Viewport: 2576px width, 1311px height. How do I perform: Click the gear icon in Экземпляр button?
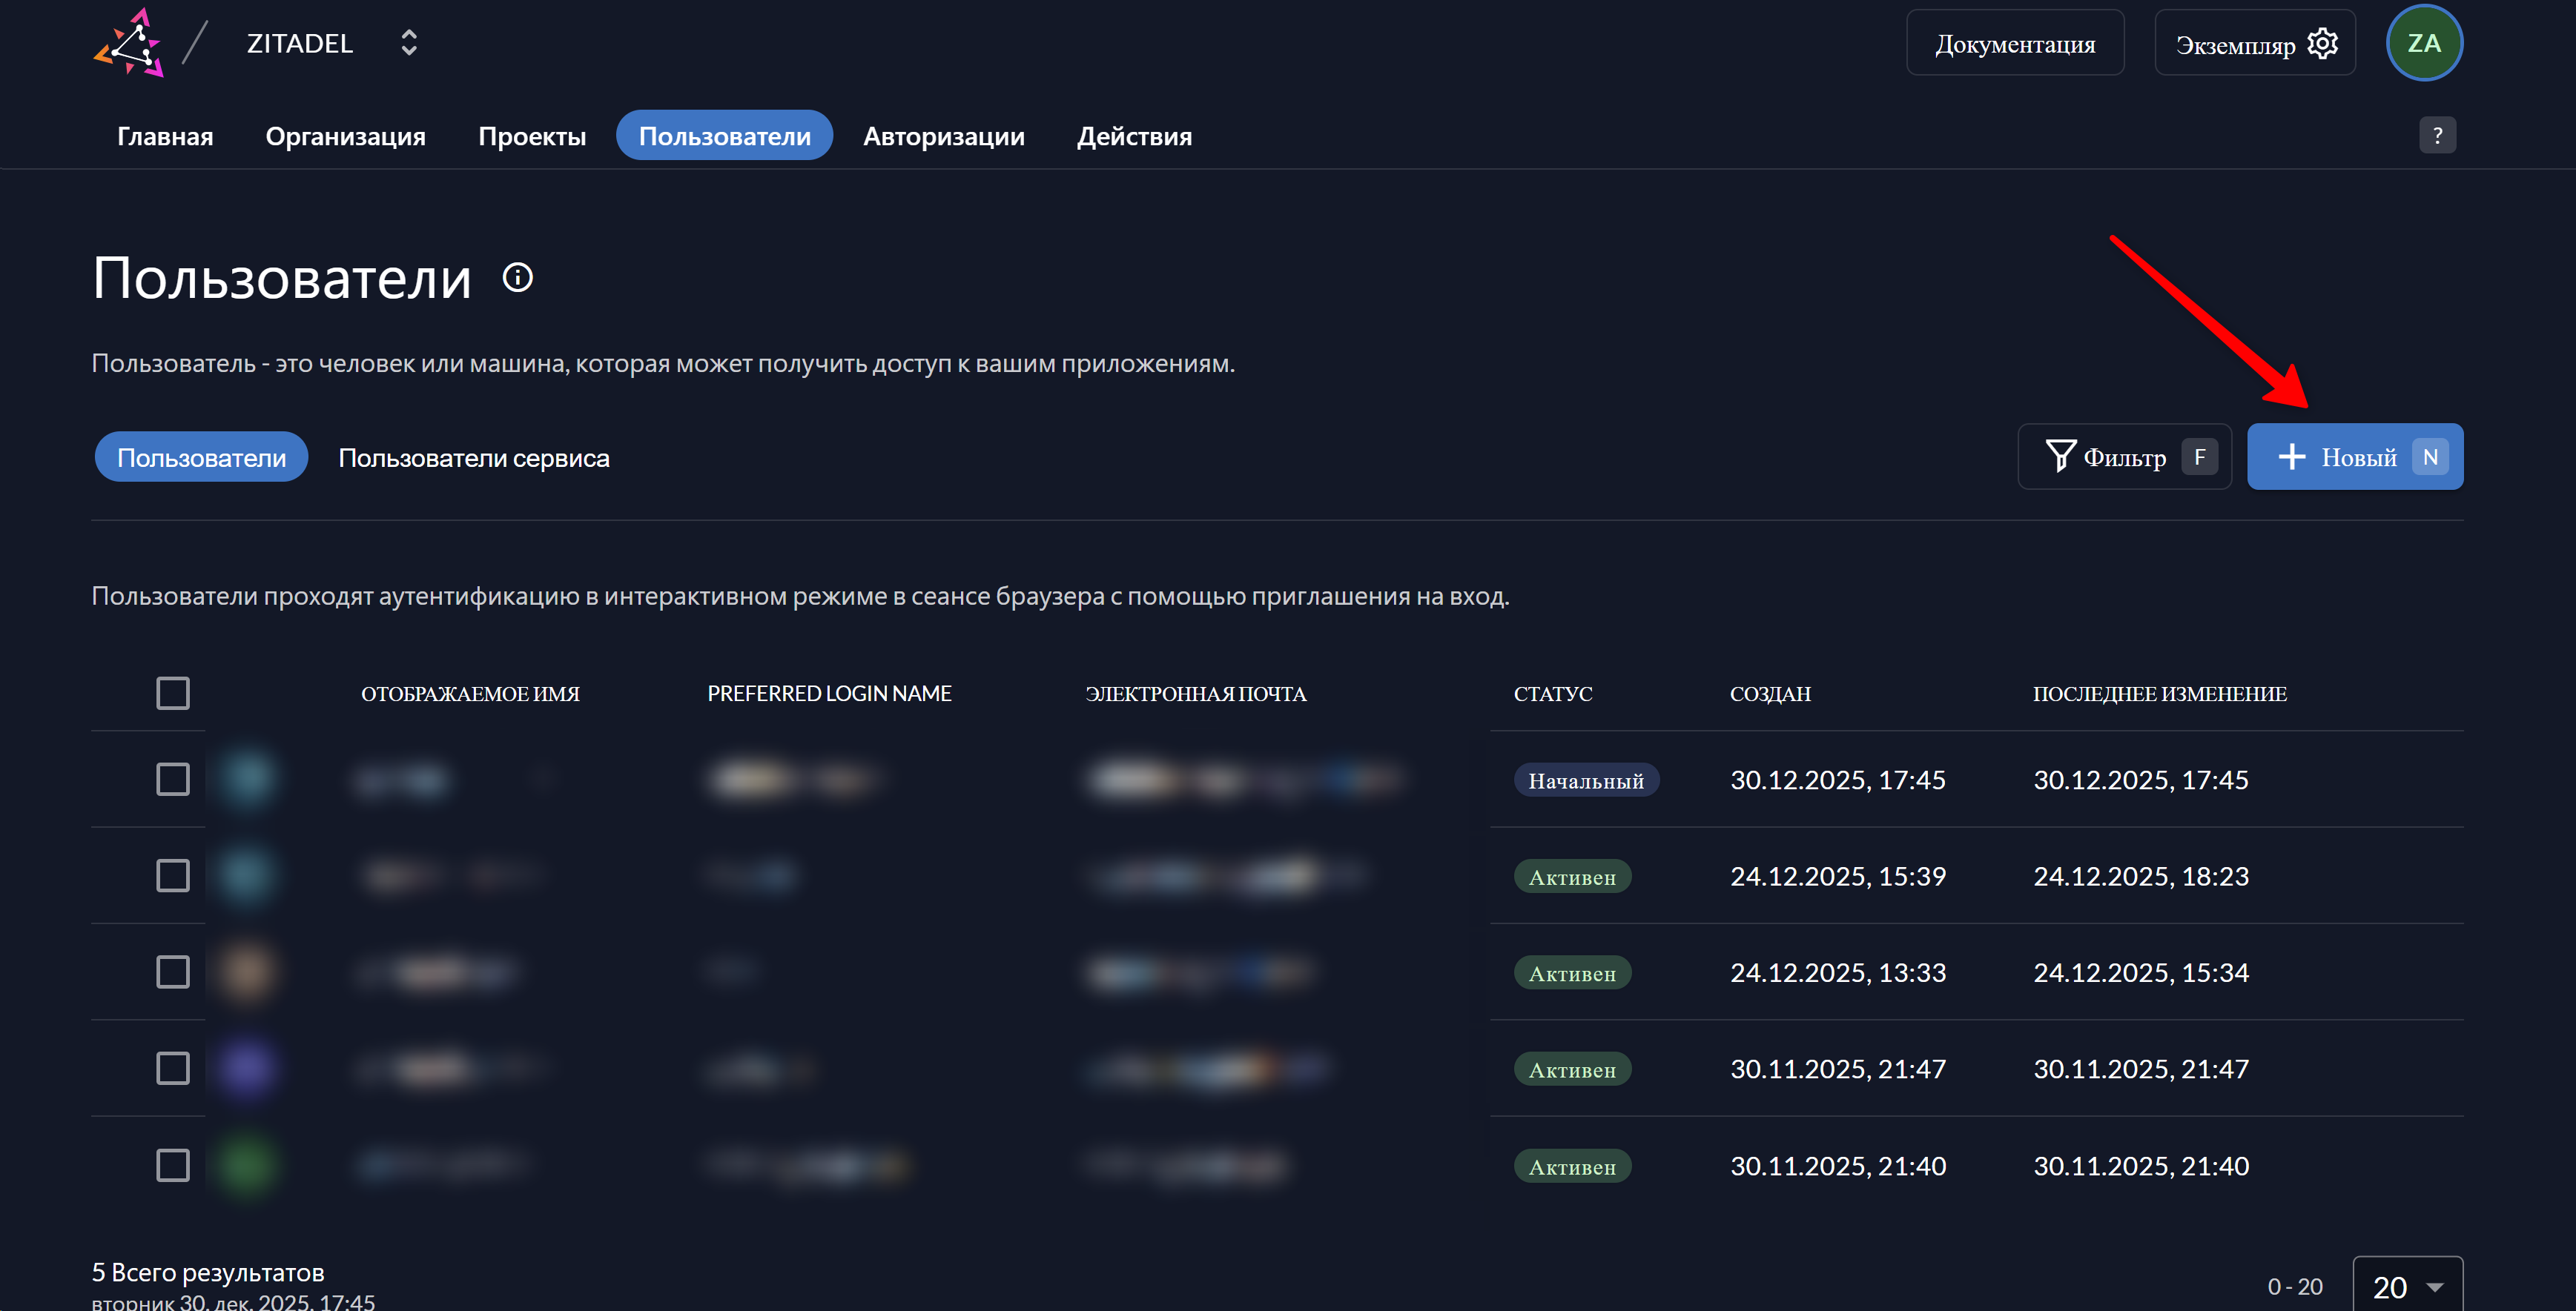click(x=2322, y=44)
